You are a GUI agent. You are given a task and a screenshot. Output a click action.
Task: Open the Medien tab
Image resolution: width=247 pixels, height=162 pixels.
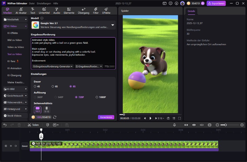7,11
